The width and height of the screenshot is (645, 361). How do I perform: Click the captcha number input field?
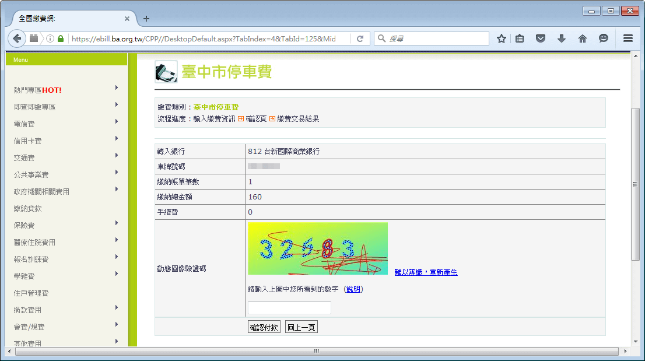point(289,307)
